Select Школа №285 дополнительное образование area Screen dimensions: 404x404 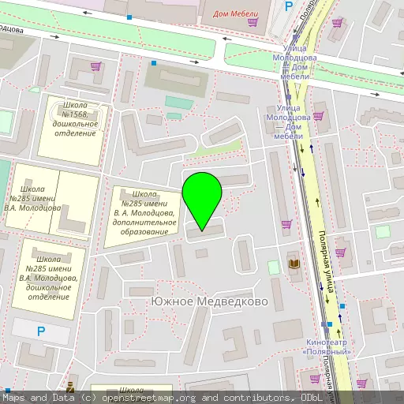point(144,213)
